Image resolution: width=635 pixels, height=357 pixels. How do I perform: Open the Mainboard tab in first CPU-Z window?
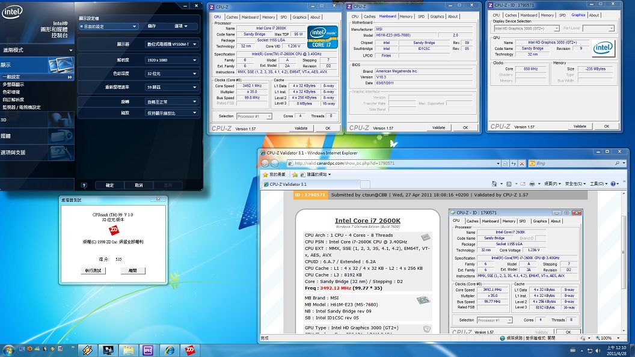coord(250,17)
